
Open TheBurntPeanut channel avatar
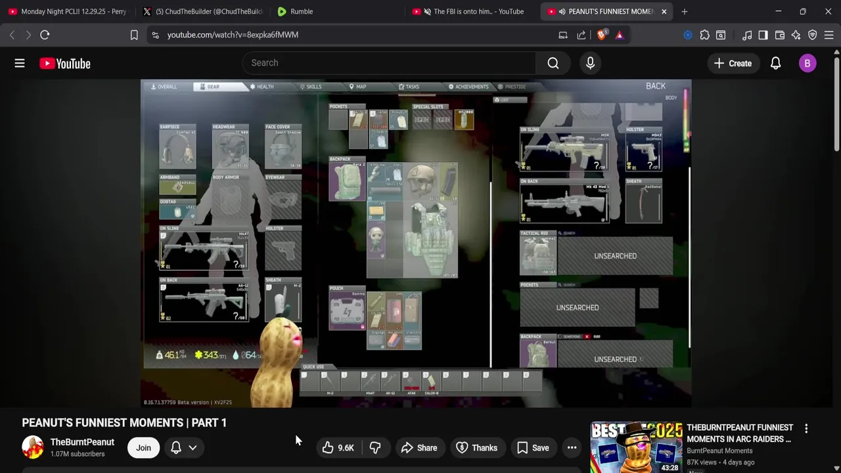click(x=32, y=447)
